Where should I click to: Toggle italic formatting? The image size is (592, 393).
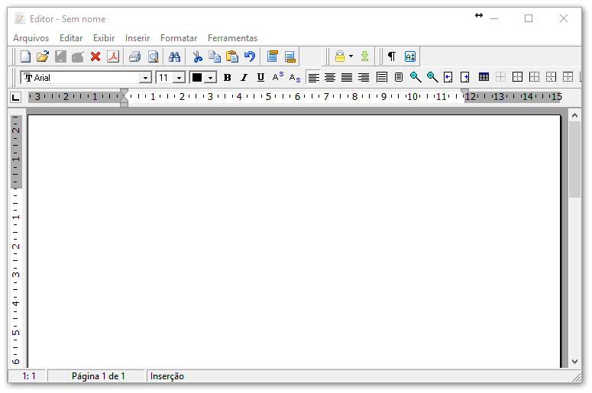(244, 78)
